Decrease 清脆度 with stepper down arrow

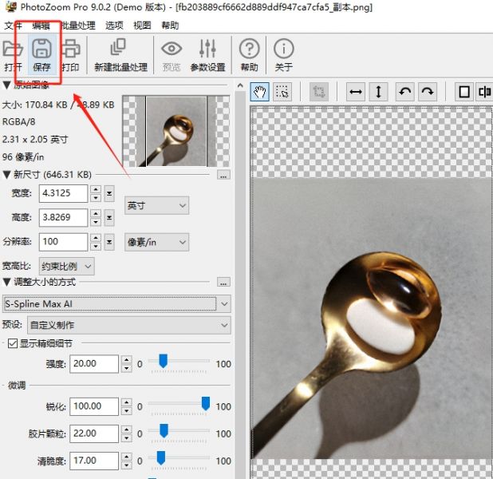click(x=127, y=465)
